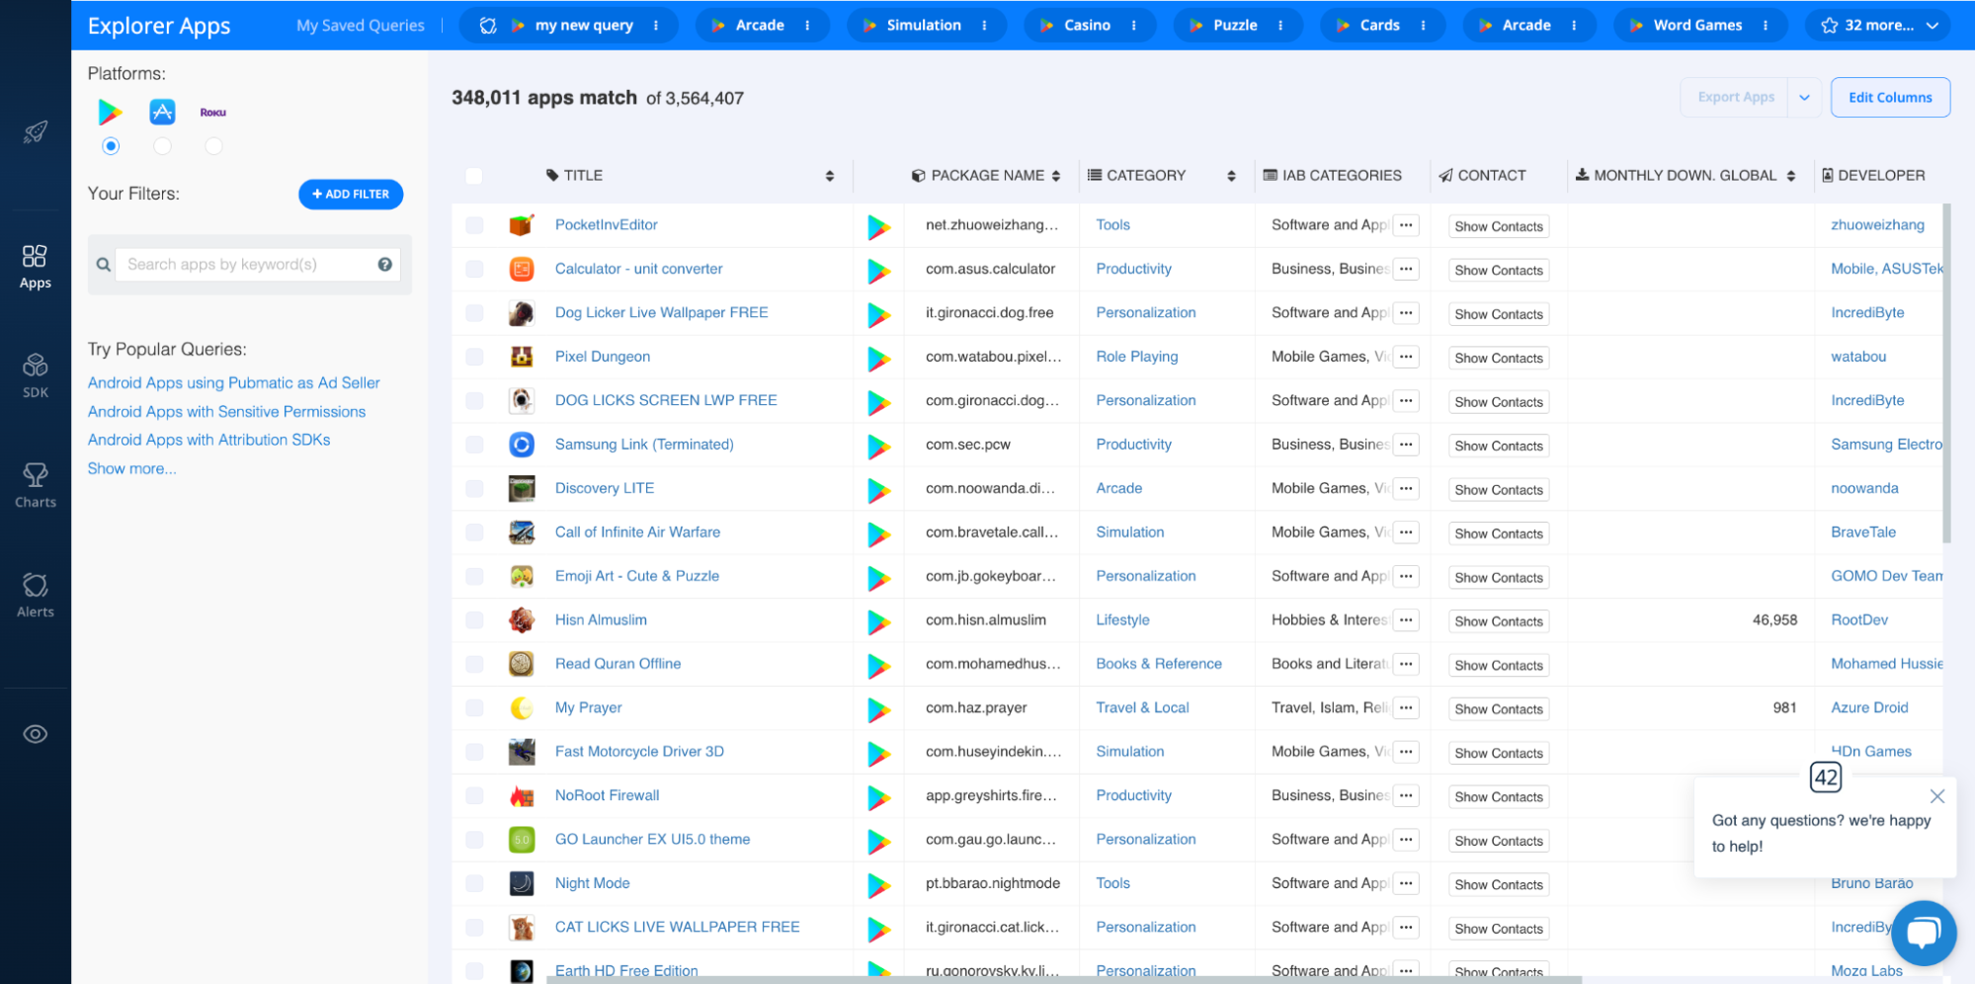
Task: Open the Alerts section
Action: (x=36, y=596)
